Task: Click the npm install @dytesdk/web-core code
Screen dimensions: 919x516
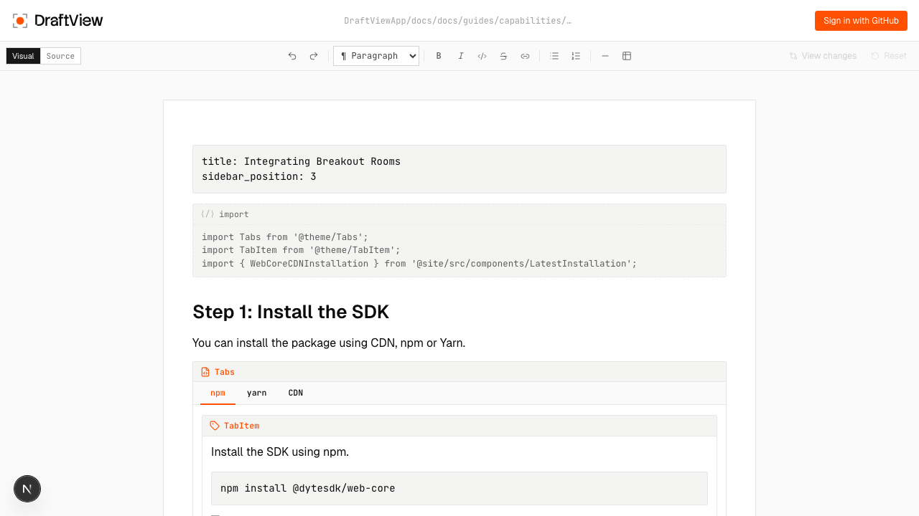Action: coord(308,488)
